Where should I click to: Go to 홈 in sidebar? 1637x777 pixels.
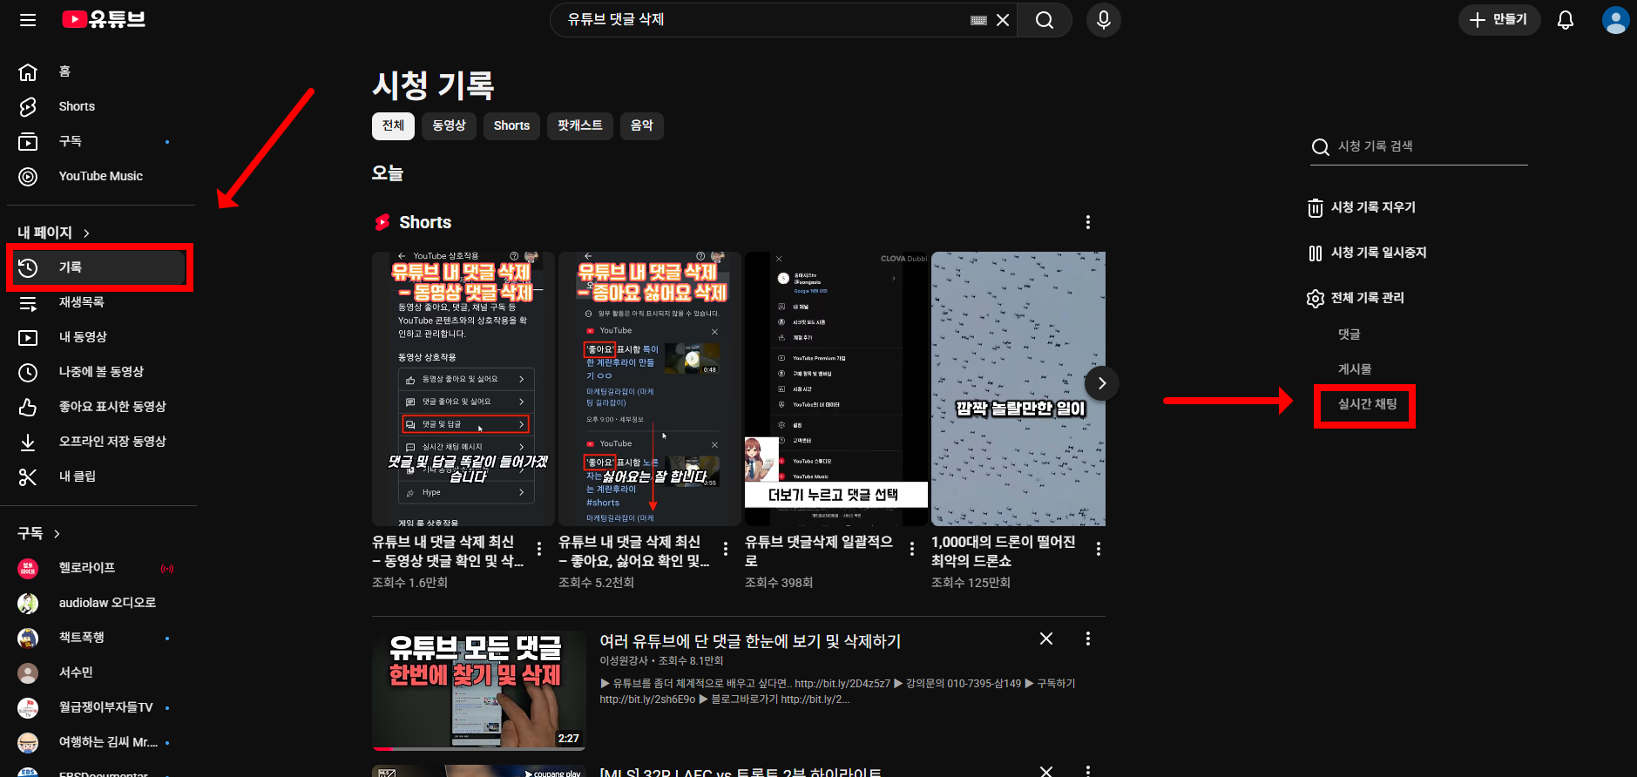[x=101, y=71]
